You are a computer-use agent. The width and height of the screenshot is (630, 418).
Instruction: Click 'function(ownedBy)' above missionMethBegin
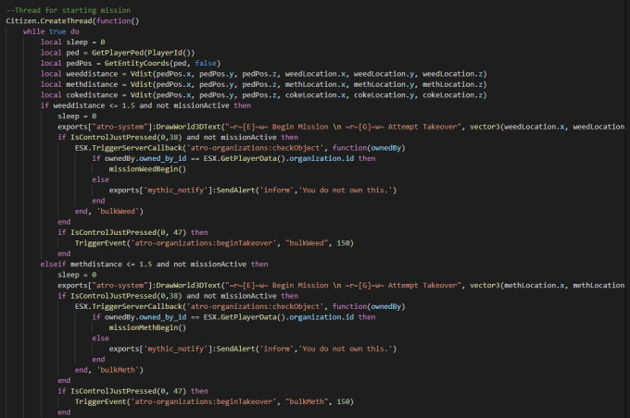click(x=369, y=306)
